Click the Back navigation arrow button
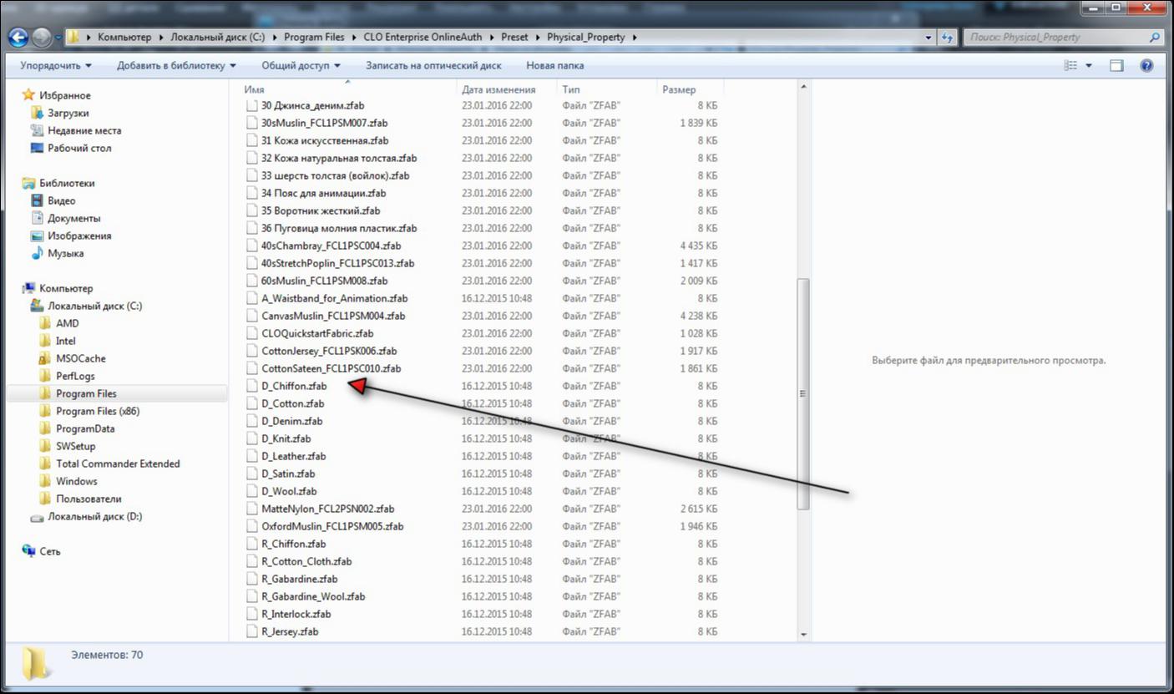This screenshot has height=694, width=1174. 18,38
